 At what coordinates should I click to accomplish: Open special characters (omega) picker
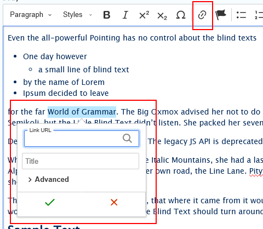(181, 15)
